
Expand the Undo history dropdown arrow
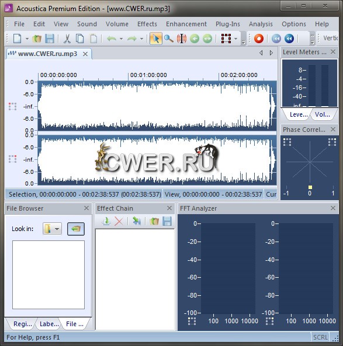(121, 39)
